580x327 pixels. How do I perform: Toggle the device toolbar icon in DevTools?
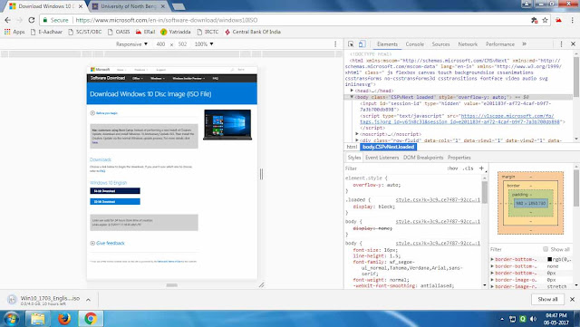362,44
